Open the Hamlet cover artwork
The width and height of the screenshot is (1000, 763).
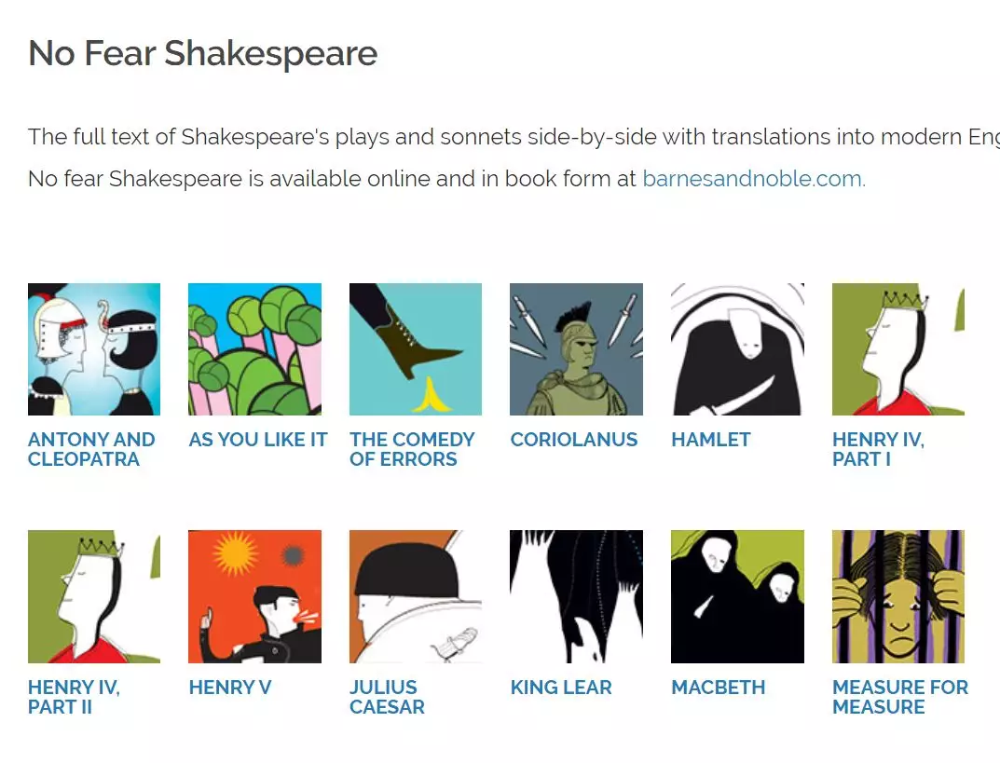737,349
